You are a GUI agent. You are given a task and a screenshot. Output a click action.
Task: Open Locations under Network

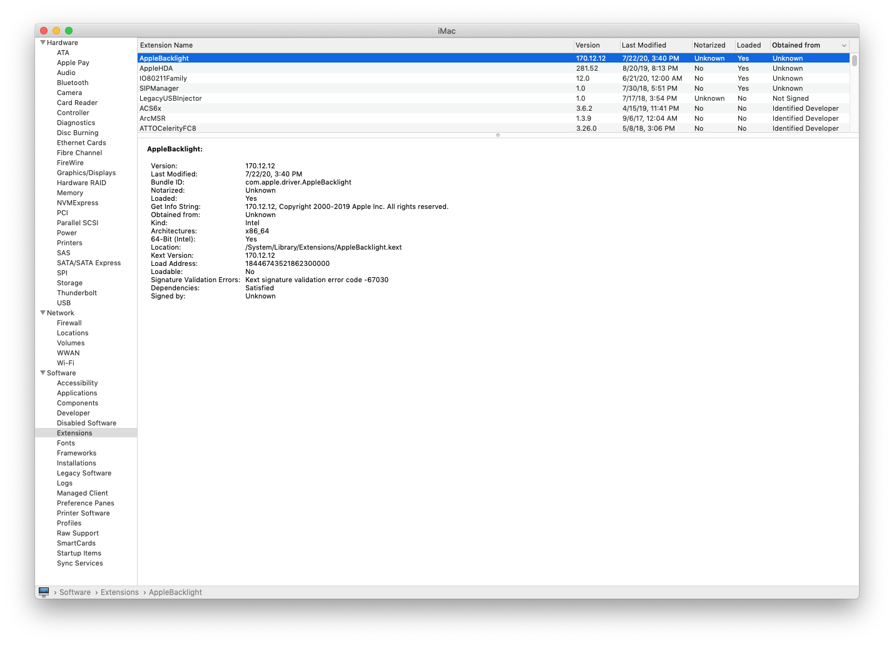tap(73, 333)
